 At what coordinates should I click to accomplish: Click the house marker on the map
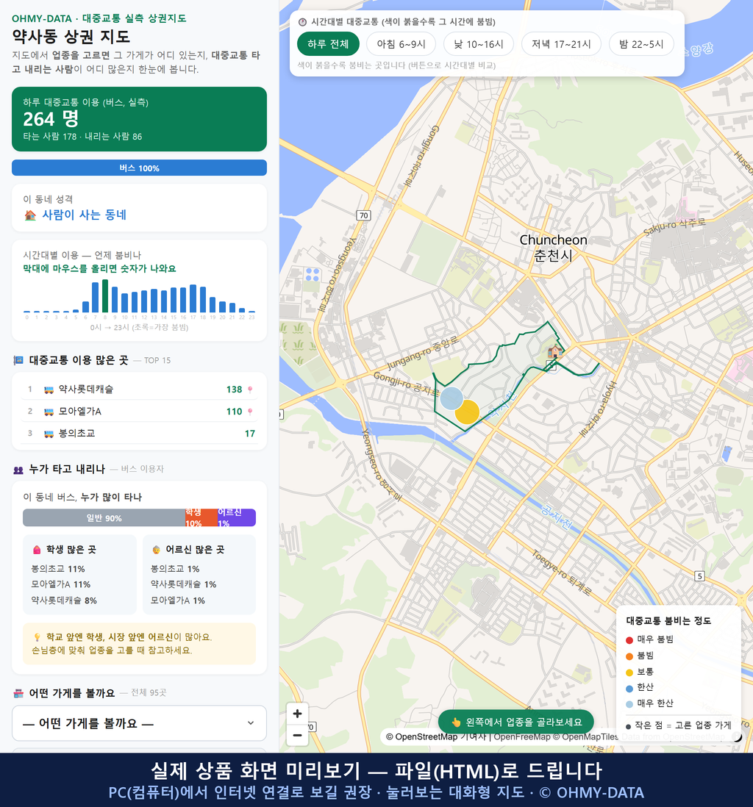tap(554, 352)
